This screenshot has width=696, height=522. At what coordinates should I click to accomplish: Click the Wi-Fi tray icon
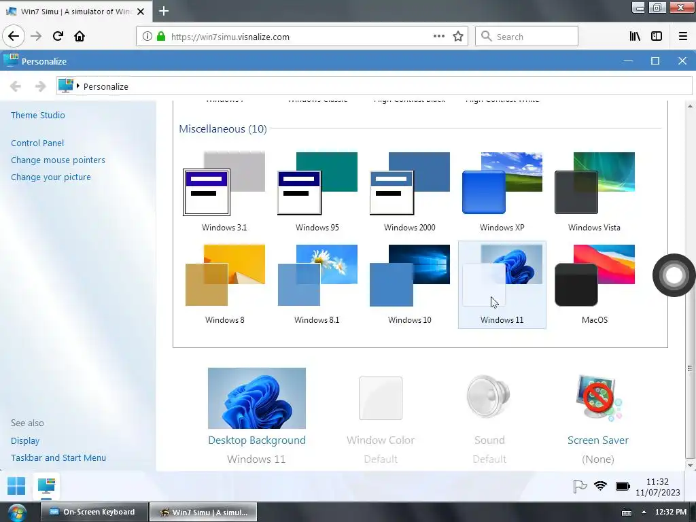pos(601,486)
